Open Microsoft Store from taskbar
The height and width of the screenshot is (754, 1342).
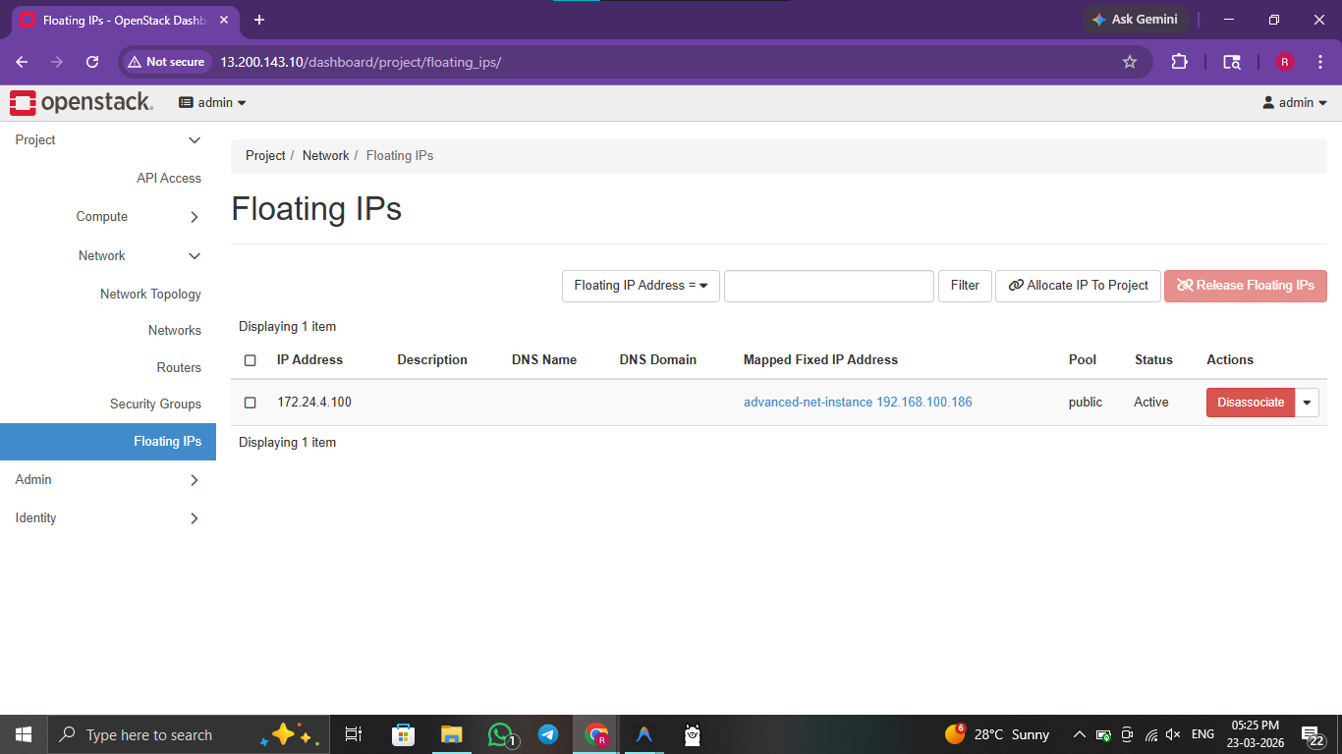tap(403, 734)
